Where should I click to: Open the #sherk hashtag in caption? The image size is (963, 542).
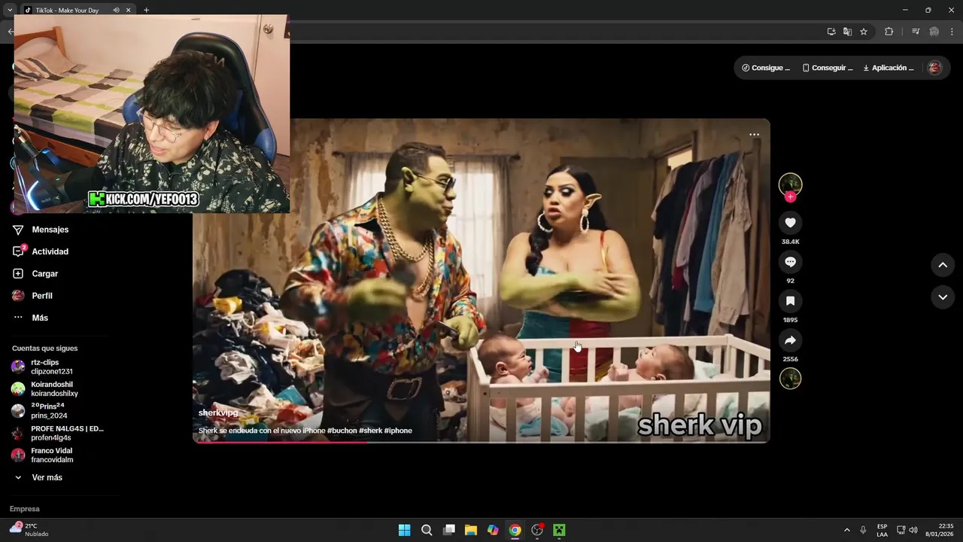pyautogui.click(x=370, y=431)
